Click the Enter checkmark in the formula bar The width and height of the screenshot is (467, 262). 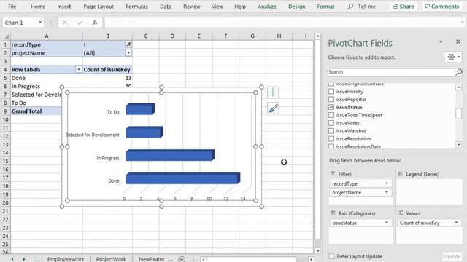pos(80,23)
